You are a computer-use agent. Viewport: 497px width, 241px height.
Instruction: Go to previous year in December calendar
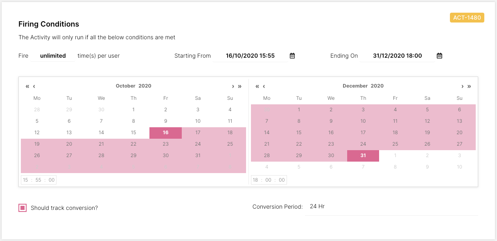click(258, 86)
